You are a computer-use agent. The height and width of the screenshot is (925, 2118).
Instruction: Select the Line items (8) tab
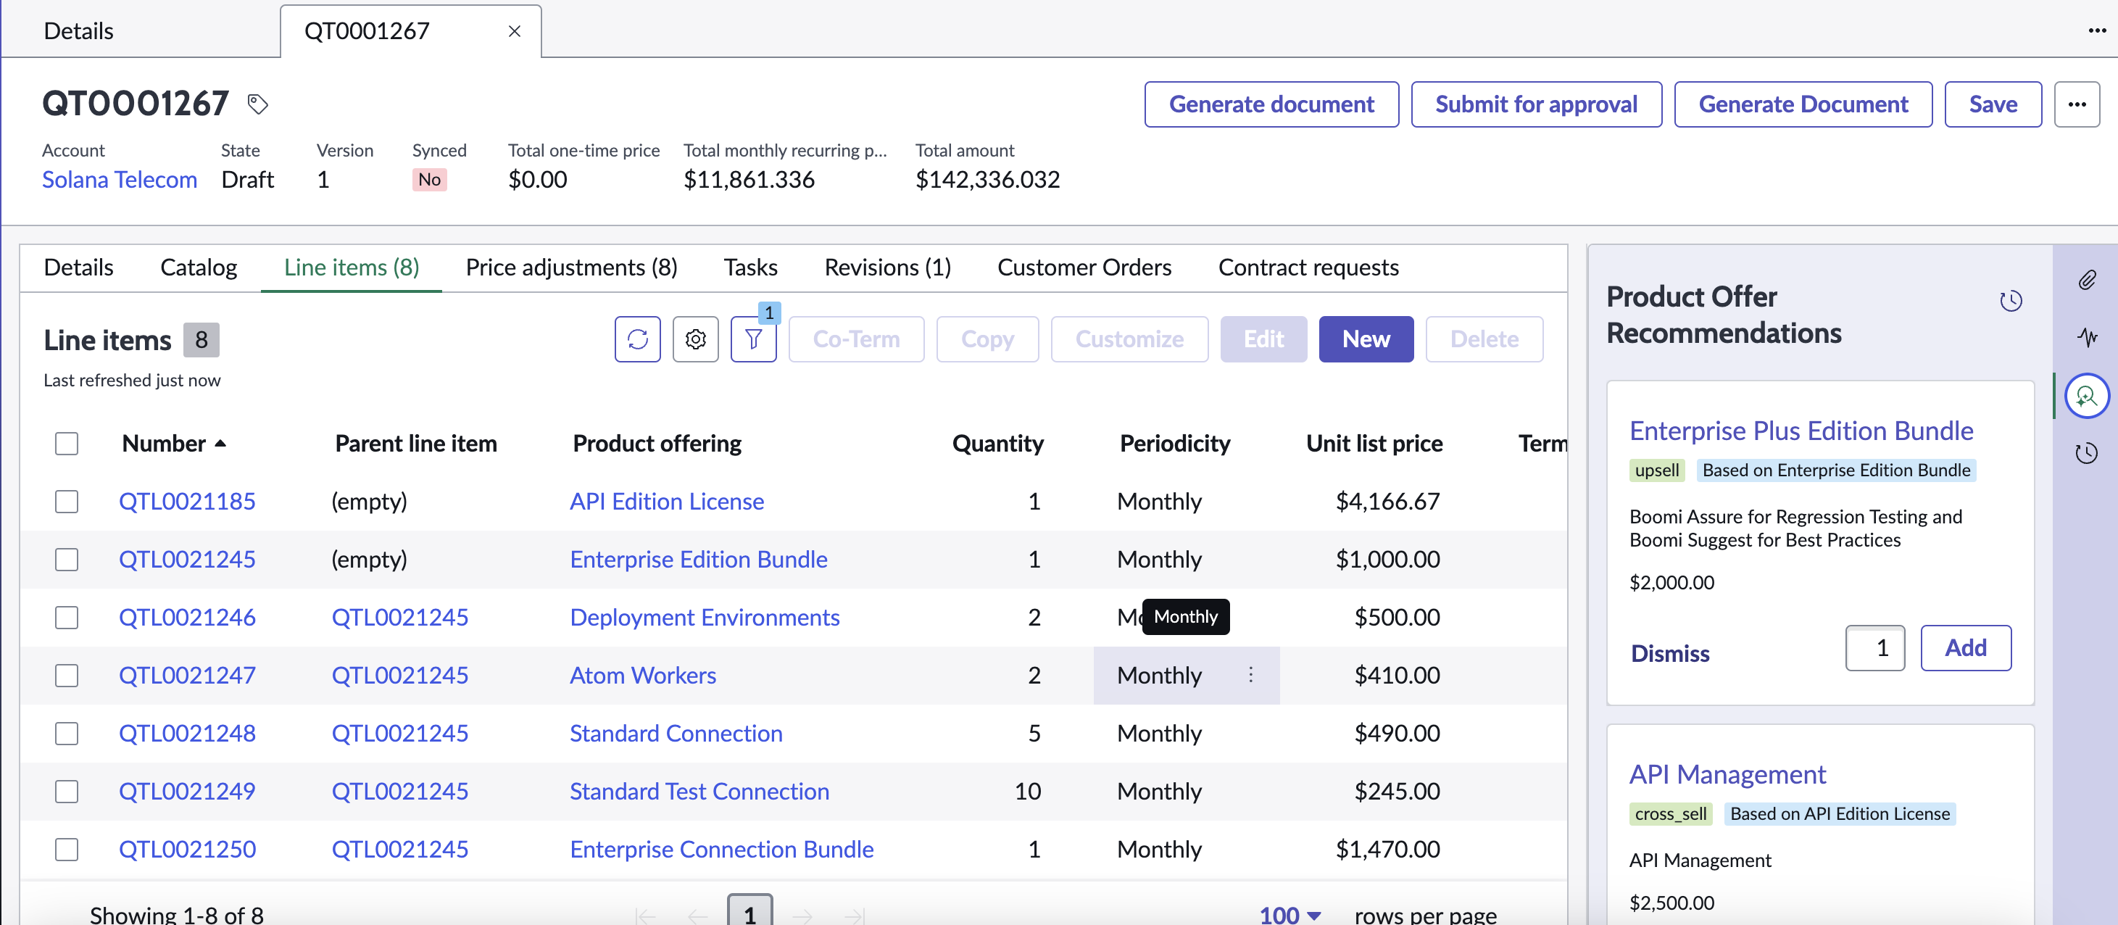[x=351, y=267]
